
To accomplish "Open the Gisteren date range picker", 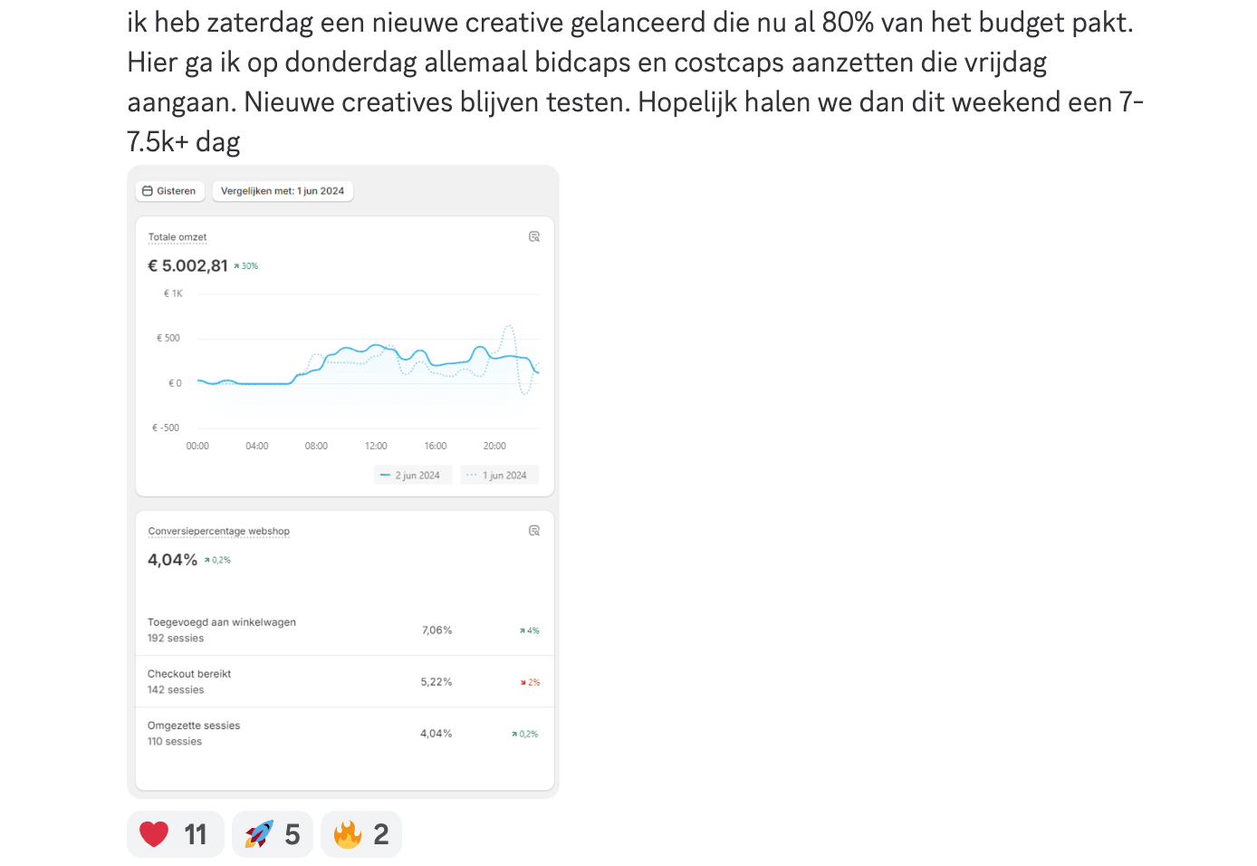I will (170, 191).
